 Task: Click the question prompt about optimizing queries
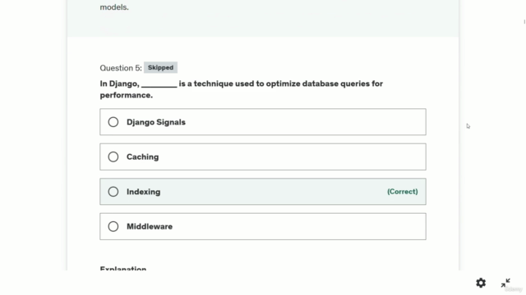click(x=241, y=89)
